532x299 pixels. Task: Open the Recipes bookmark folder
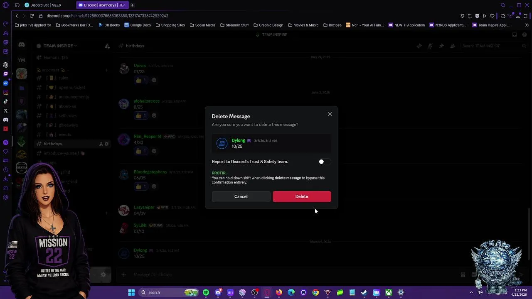[332, 25]
